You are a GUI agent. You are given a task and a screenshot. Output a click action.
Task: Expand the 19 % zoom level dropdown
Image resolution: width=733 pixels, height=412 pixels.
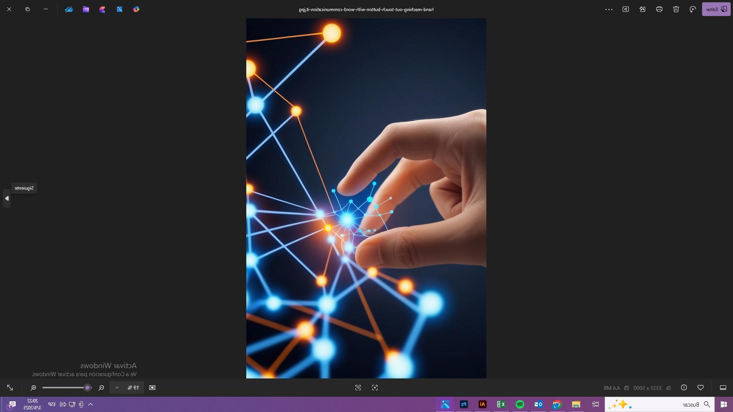coord(117,388)
